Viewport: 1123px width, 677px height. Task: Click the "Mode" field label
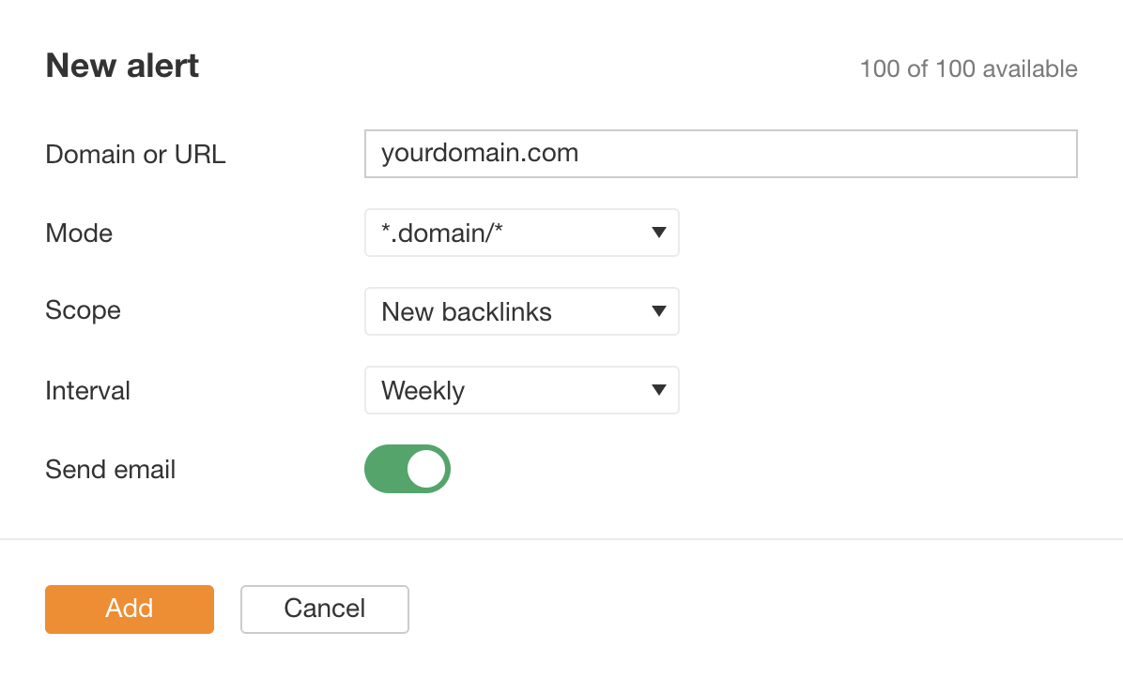(x=79, y=233)
